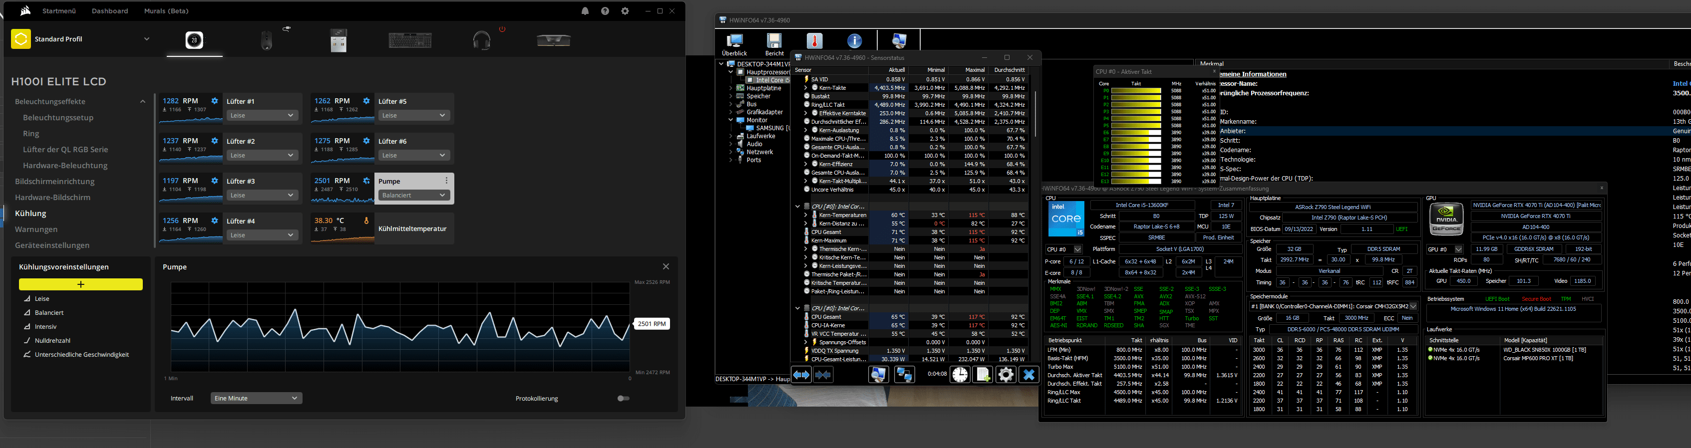Open Startmenü tab in iCUE
Viewport: 1691px width, 448px height.
coord(59,11)
